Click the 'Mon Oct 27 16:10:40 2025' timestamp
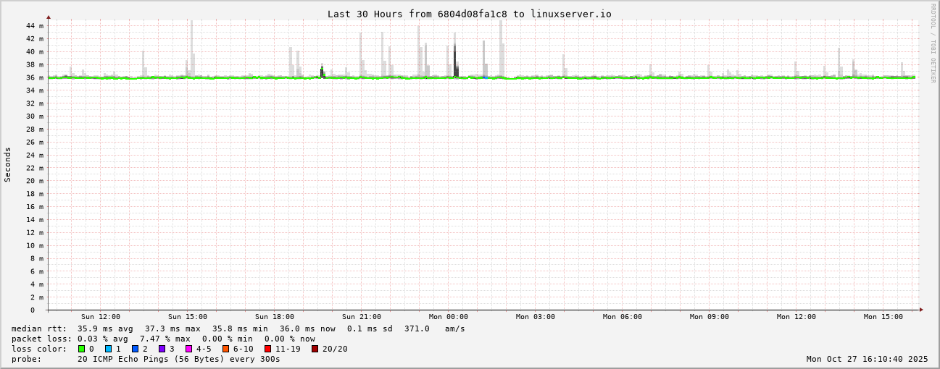Viewport: 940px width, 369px height. click(867, 359)
